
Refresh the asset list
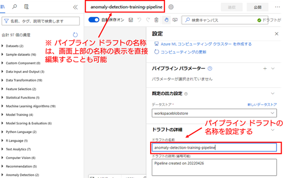[x=75, y=35]
